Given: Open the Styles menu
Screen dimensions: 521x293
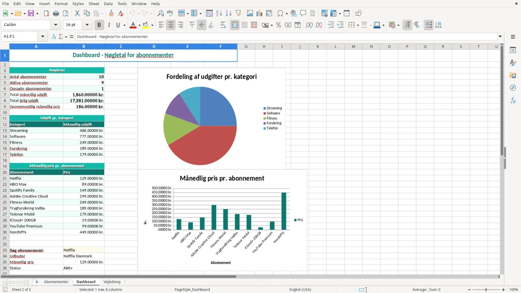Looking at the screenshot, I should [x=78, y=3].
